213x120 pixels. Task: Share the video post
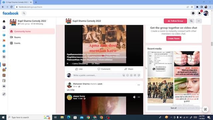129,69
